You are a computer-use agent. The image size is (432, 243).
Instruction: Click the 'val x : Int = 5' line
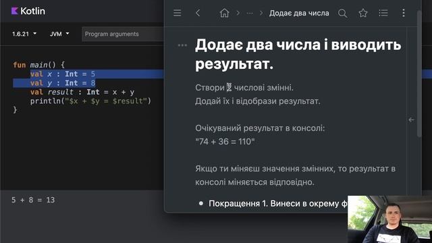(x=63, y=74)
